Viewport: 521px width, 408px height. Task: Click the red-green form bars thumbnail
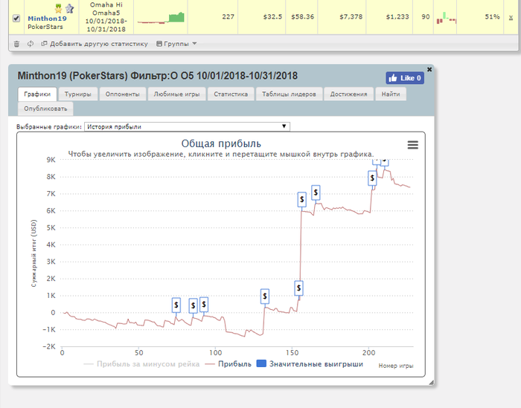click(x=447, y=18)
